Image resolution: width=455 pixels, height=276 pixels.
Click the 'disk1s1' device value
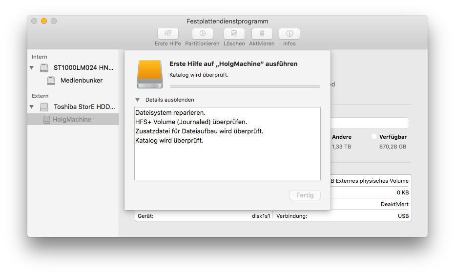pyautogui.click(x=261, y=216)
